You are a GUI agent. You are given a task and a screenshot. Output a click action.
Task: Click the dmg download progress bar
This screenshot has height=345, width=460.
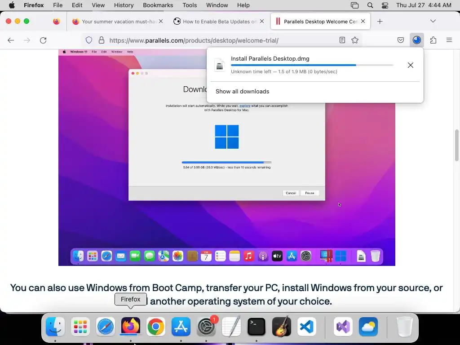(x=312, y=65)
